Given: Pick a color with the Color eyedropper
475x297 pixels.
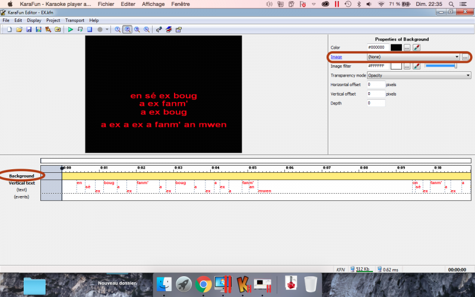Looking at the screenshot, I should [417, 48].
